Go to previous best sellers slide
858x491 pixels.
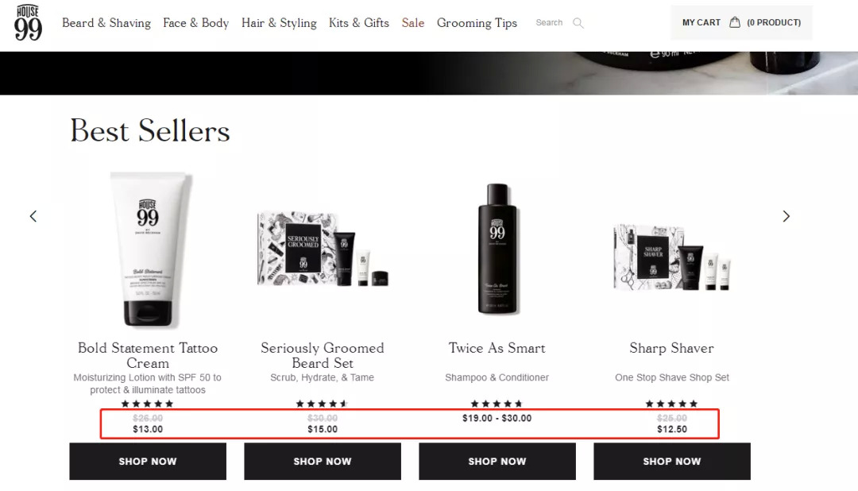tap(33, 216)
